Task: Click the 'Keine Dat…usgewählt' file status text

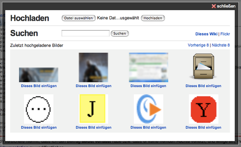Action: coord(118,18)
